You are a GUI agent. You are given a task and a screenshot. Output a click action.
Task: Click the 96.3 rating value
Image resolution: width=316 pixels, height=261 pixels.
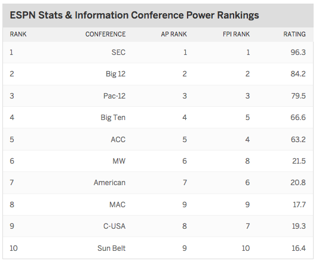pyautogui.click(x=298, y=53)
